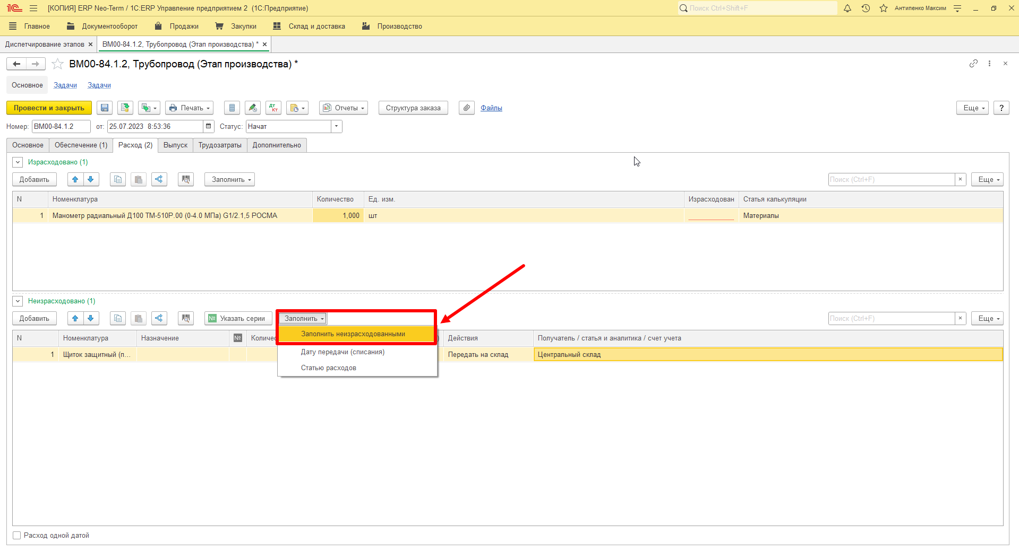Move row down in Неизрасходовано table

(91, 318)
